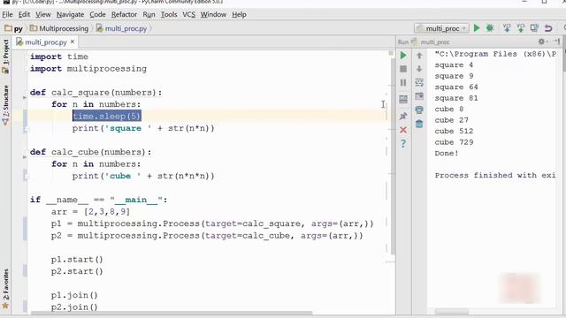Click py breadcrumb folder
This screenshot has height=318, width=566.
pos(14,28)
